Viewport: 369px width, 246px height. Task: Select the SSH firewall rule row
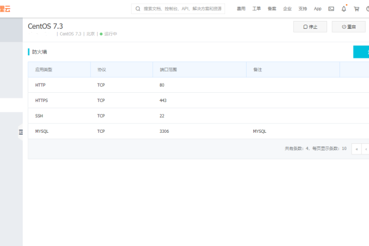point(184,116)
